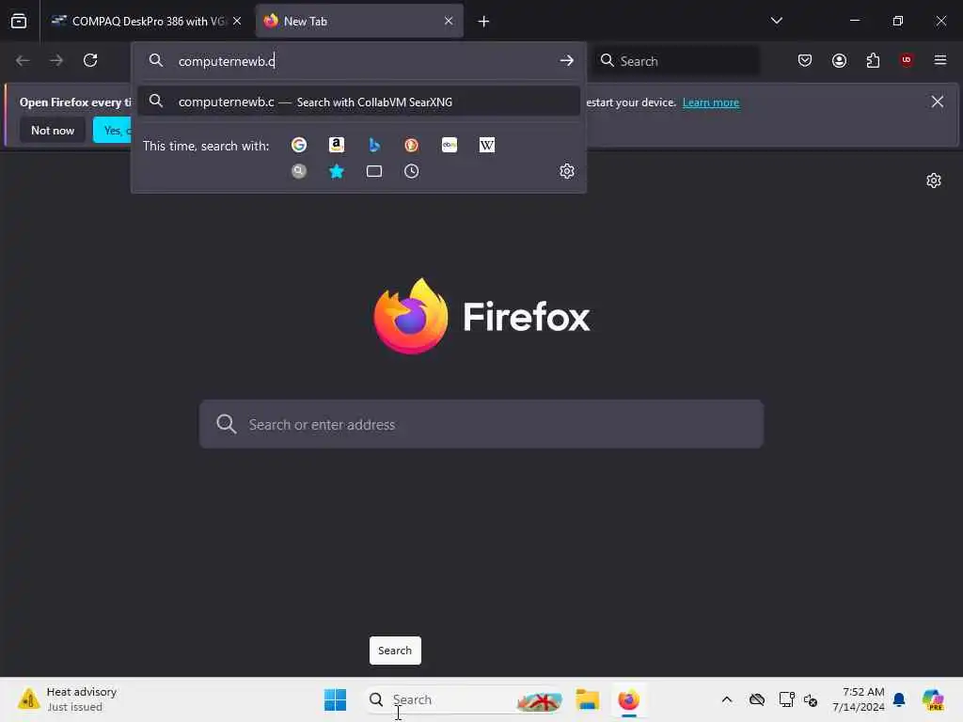This screenshot has width=963, height=722.
Task: Click the Yes button in notification
Action: coord(113,130)
